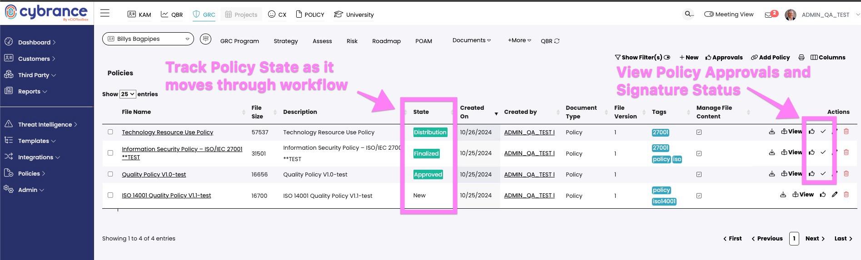Download the ISO 14001 Quality Policy file
861x260 pixels.
click(x=783, y=195)
